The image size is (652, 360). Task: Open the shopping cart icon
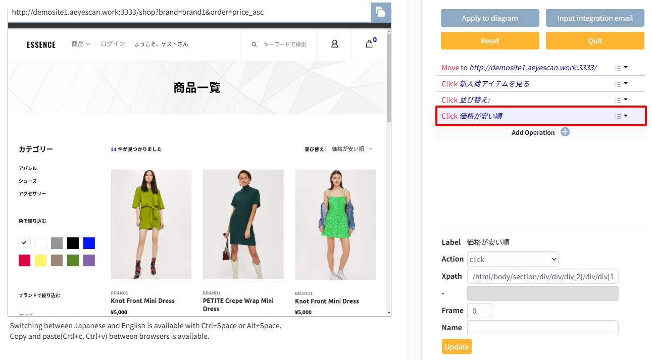[x=369, y=44]
